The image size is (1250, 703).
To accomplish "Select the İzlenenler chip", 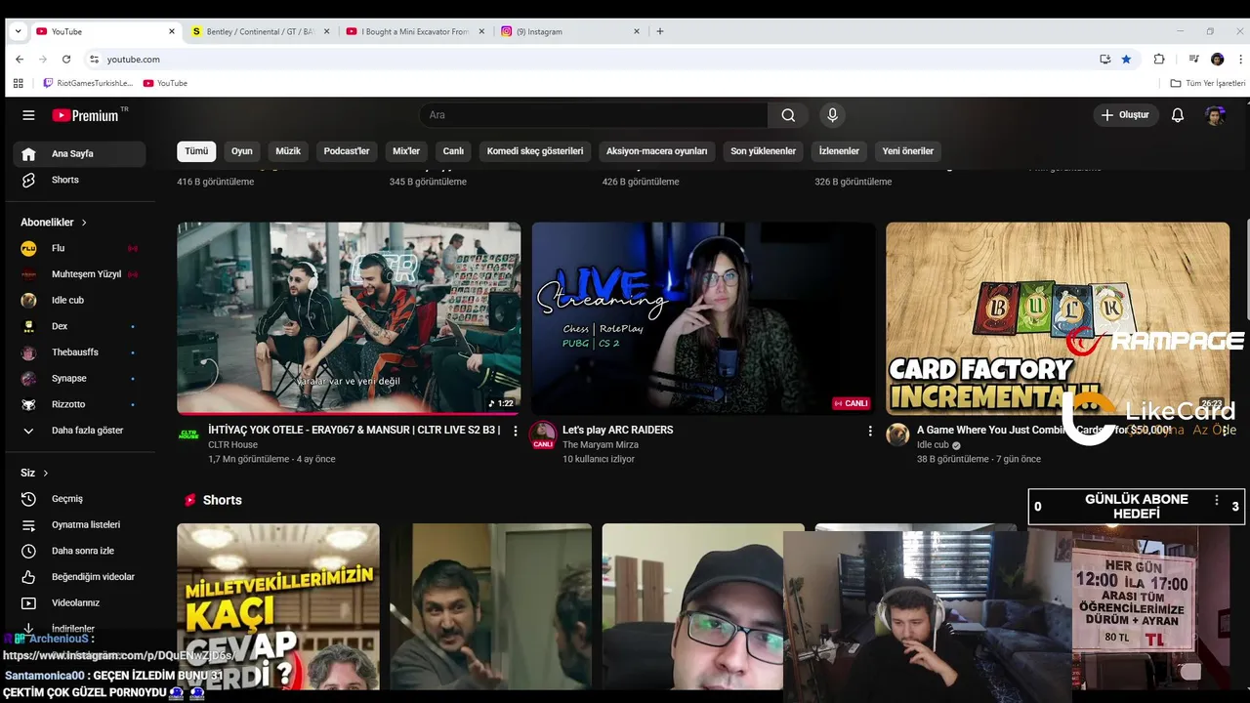I will tap(839, 151).
